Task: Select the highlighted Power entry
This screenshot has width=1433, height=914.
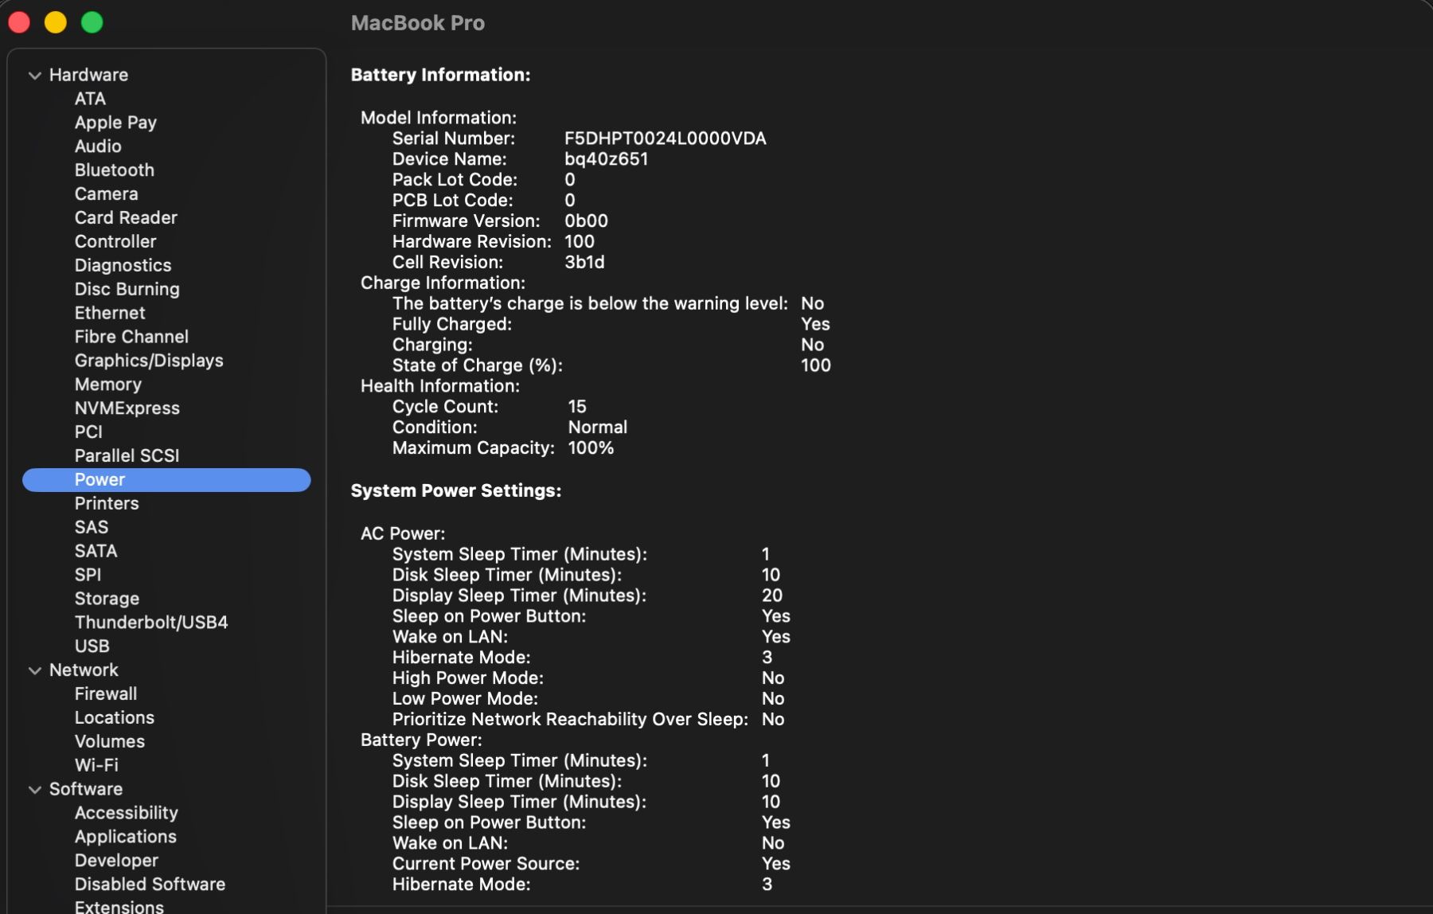Action: coord(166,480)
